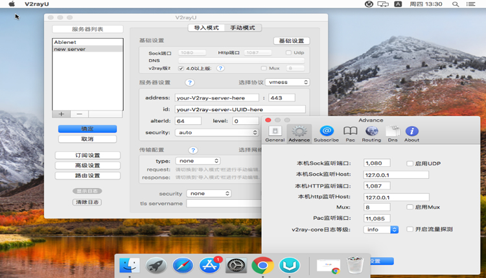Screen dimensions: 486x278
Task: Click the level field showing 0
Action: pyautogui.click(x=246, y=121)
